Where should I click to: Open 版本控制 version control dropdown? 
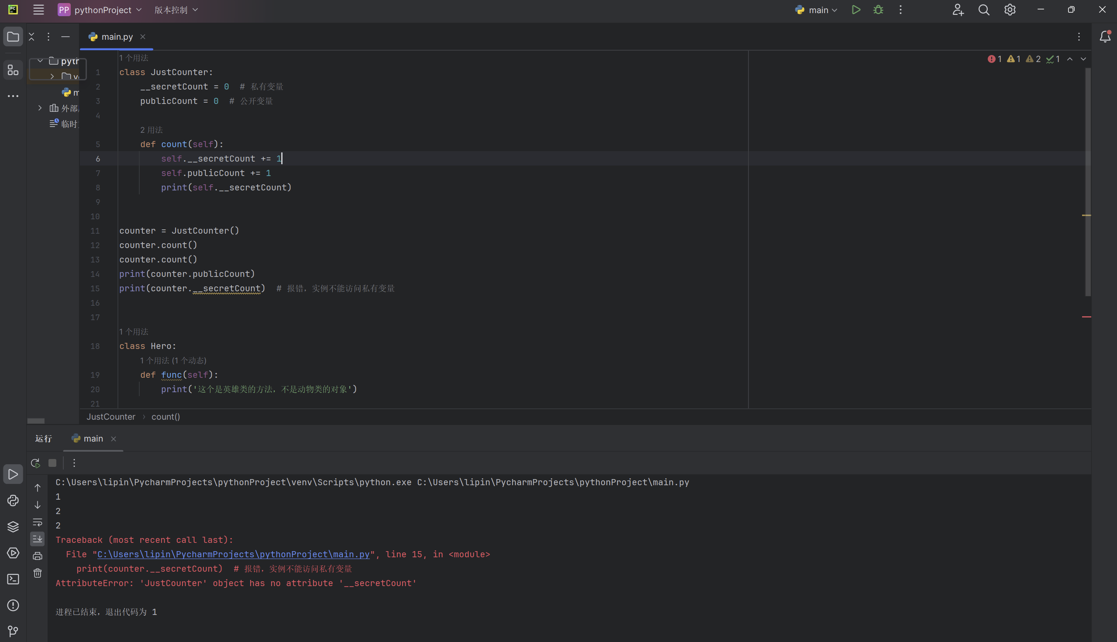pyautogui.click(x=176, y=10)
